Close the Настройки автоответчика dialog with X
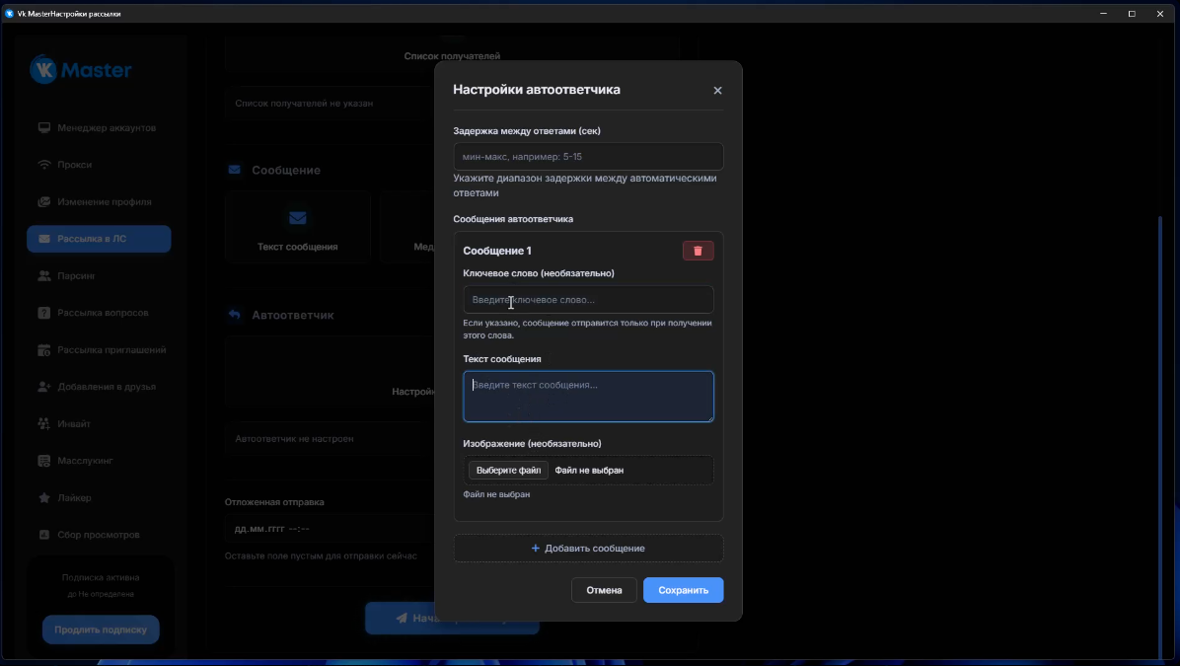This screenshot has width=1180, height=666. click(717, 91)
